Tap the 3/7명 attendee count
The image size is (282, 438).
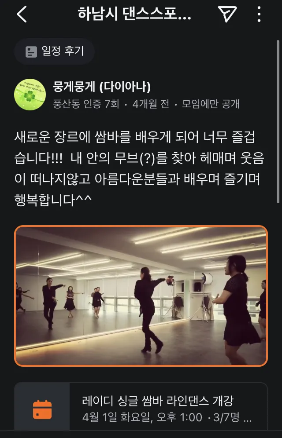pos(226,417)
